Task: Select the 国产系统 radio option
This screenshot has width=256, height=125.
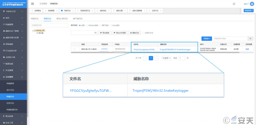Action: click(x=100, y=25)
